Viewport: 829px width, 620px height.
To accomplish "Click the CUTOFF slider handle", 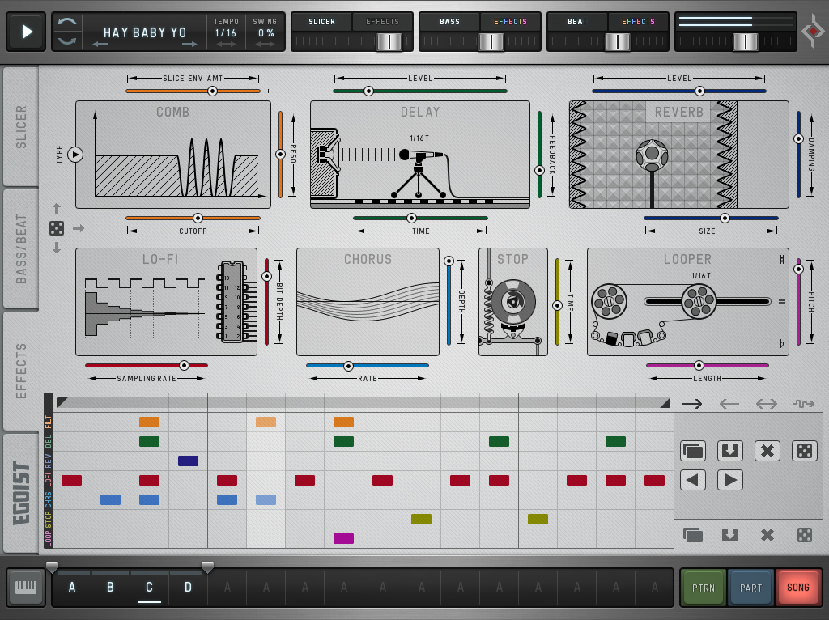I will pos(198,218).
